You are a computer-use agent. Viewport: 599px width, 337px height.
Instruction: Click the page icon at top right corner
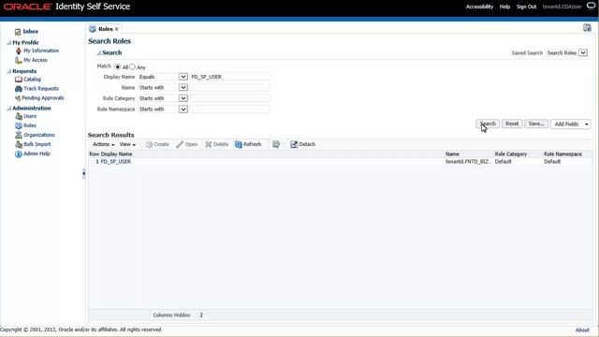587,27
